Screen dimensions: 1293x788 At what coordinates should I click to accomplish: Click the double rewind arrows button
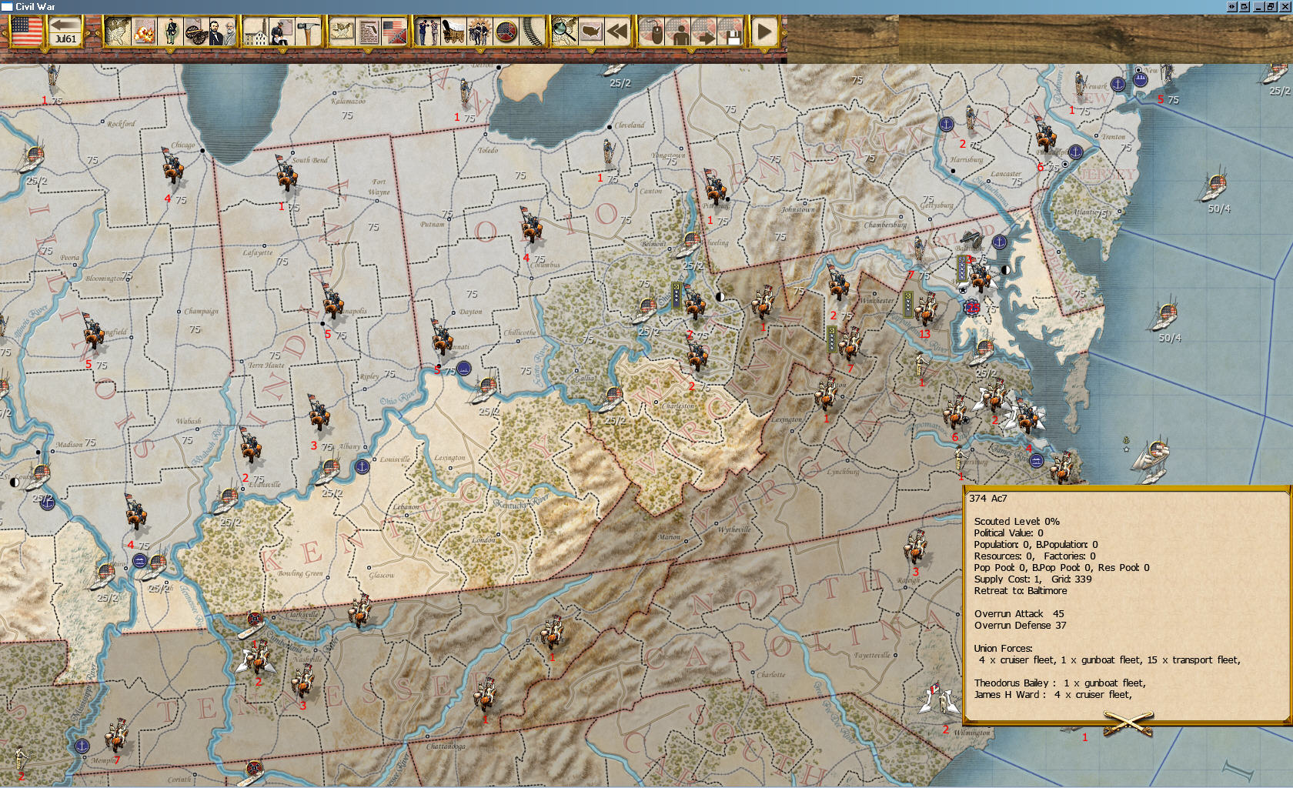[x=616, y=32]
